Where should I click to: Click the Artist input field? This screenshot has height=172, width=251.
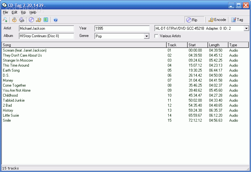tap(46, 28)
